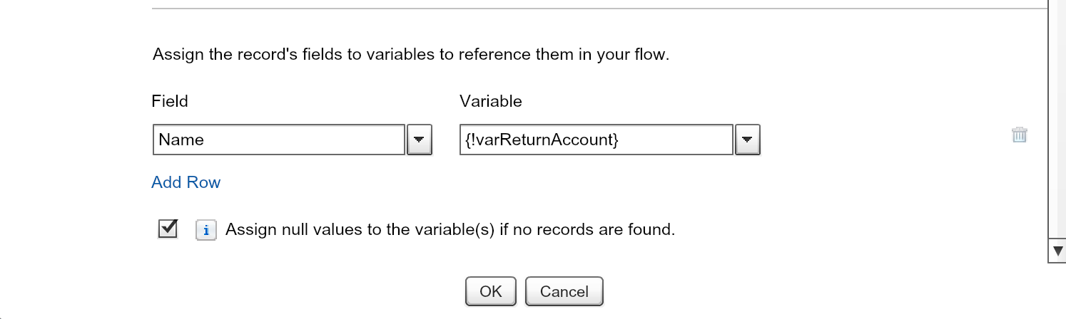Click the word 'Name' in the Field box
The height and width of the screenshot is (319, 1066).
point(181,140)
